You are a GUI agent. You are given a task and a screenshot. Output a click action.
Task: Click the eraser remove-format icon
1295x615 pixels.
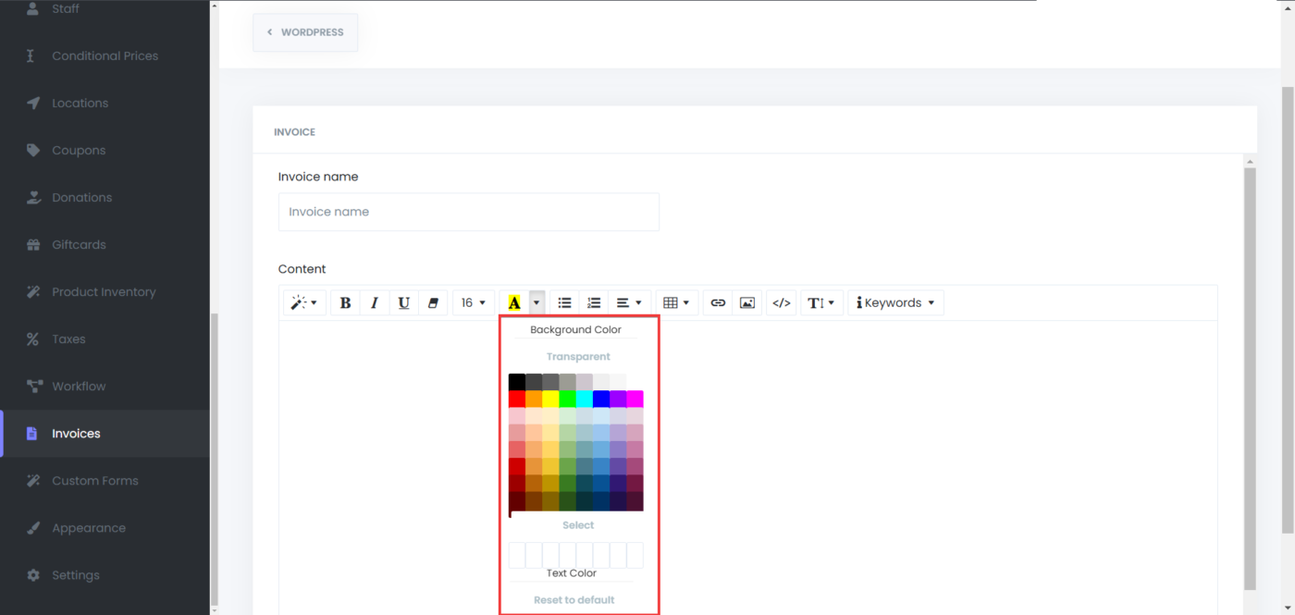point(433,302)
